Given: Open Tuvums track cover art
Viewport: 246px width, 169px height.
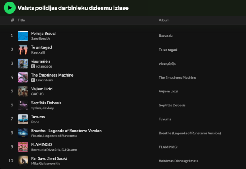Looking at the screenshot, I should pos(23,119).
